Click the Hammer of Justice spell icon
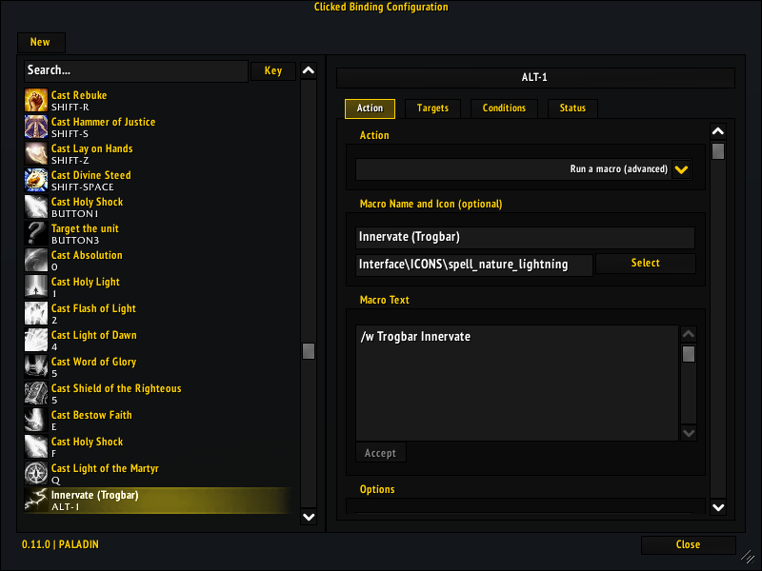Screen dimensions: 762x571 (x=36, y=127)
